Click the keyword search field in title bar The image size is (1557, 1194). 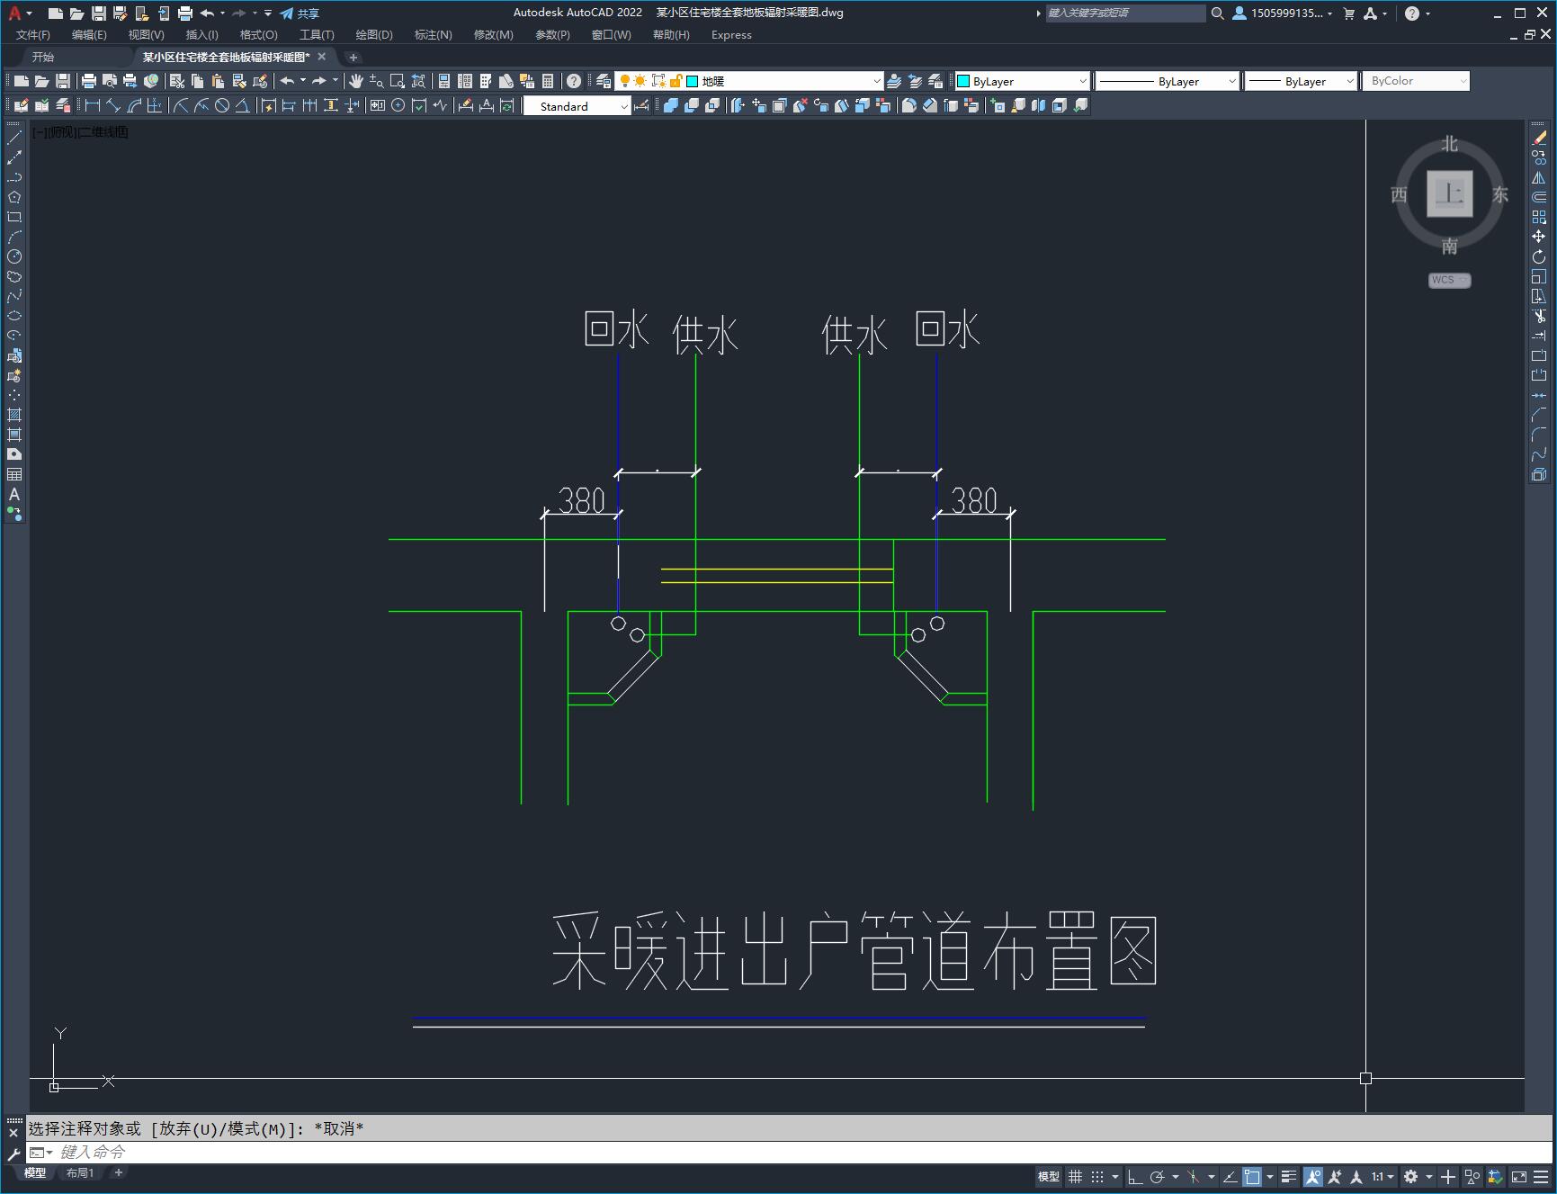coord(1124,13)
